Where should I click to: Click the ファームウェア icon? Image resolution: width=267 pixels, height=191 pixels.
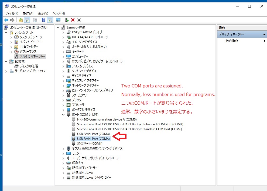pos(69,95)
